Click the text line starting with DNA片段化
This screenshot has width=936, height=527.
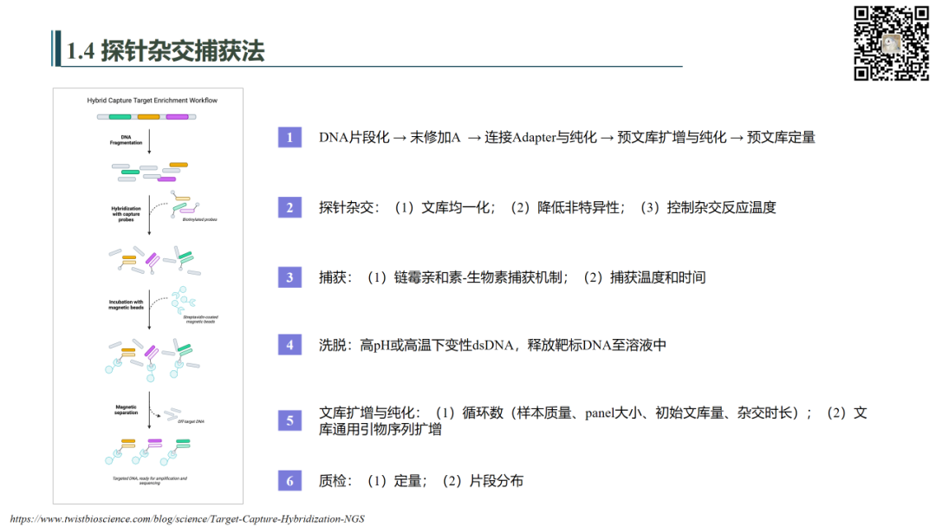[566, 137]
